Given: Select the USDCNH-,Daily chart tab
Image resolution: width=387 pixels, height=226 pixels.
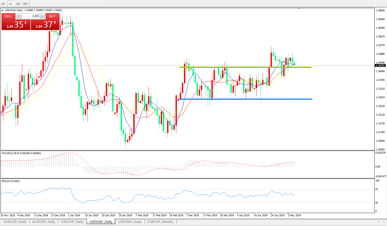Looking at the screenshot, I should click(130, 222).
